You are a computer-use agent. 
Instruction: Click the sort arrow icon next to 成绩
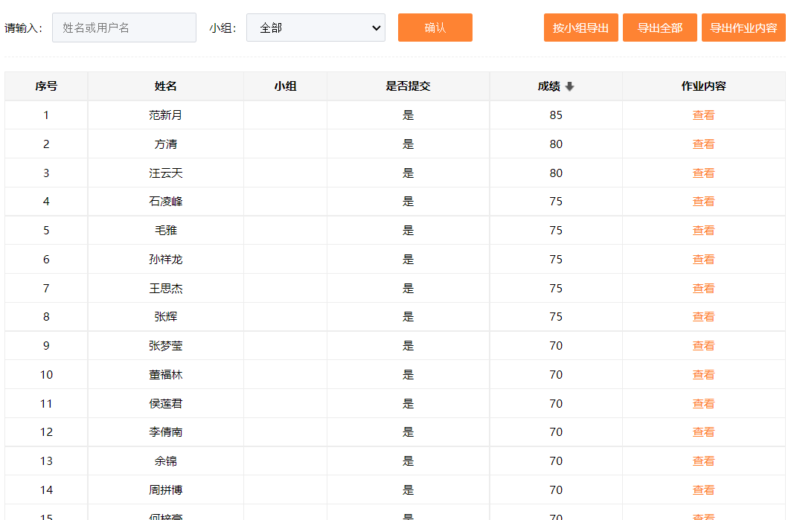570,86
